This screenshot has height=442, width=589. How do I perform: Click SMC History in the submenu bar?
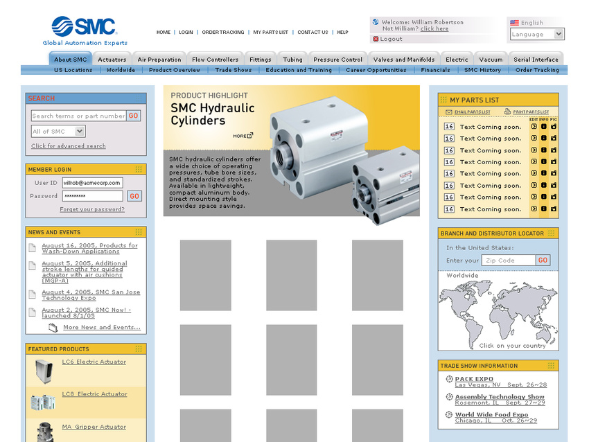482,70
